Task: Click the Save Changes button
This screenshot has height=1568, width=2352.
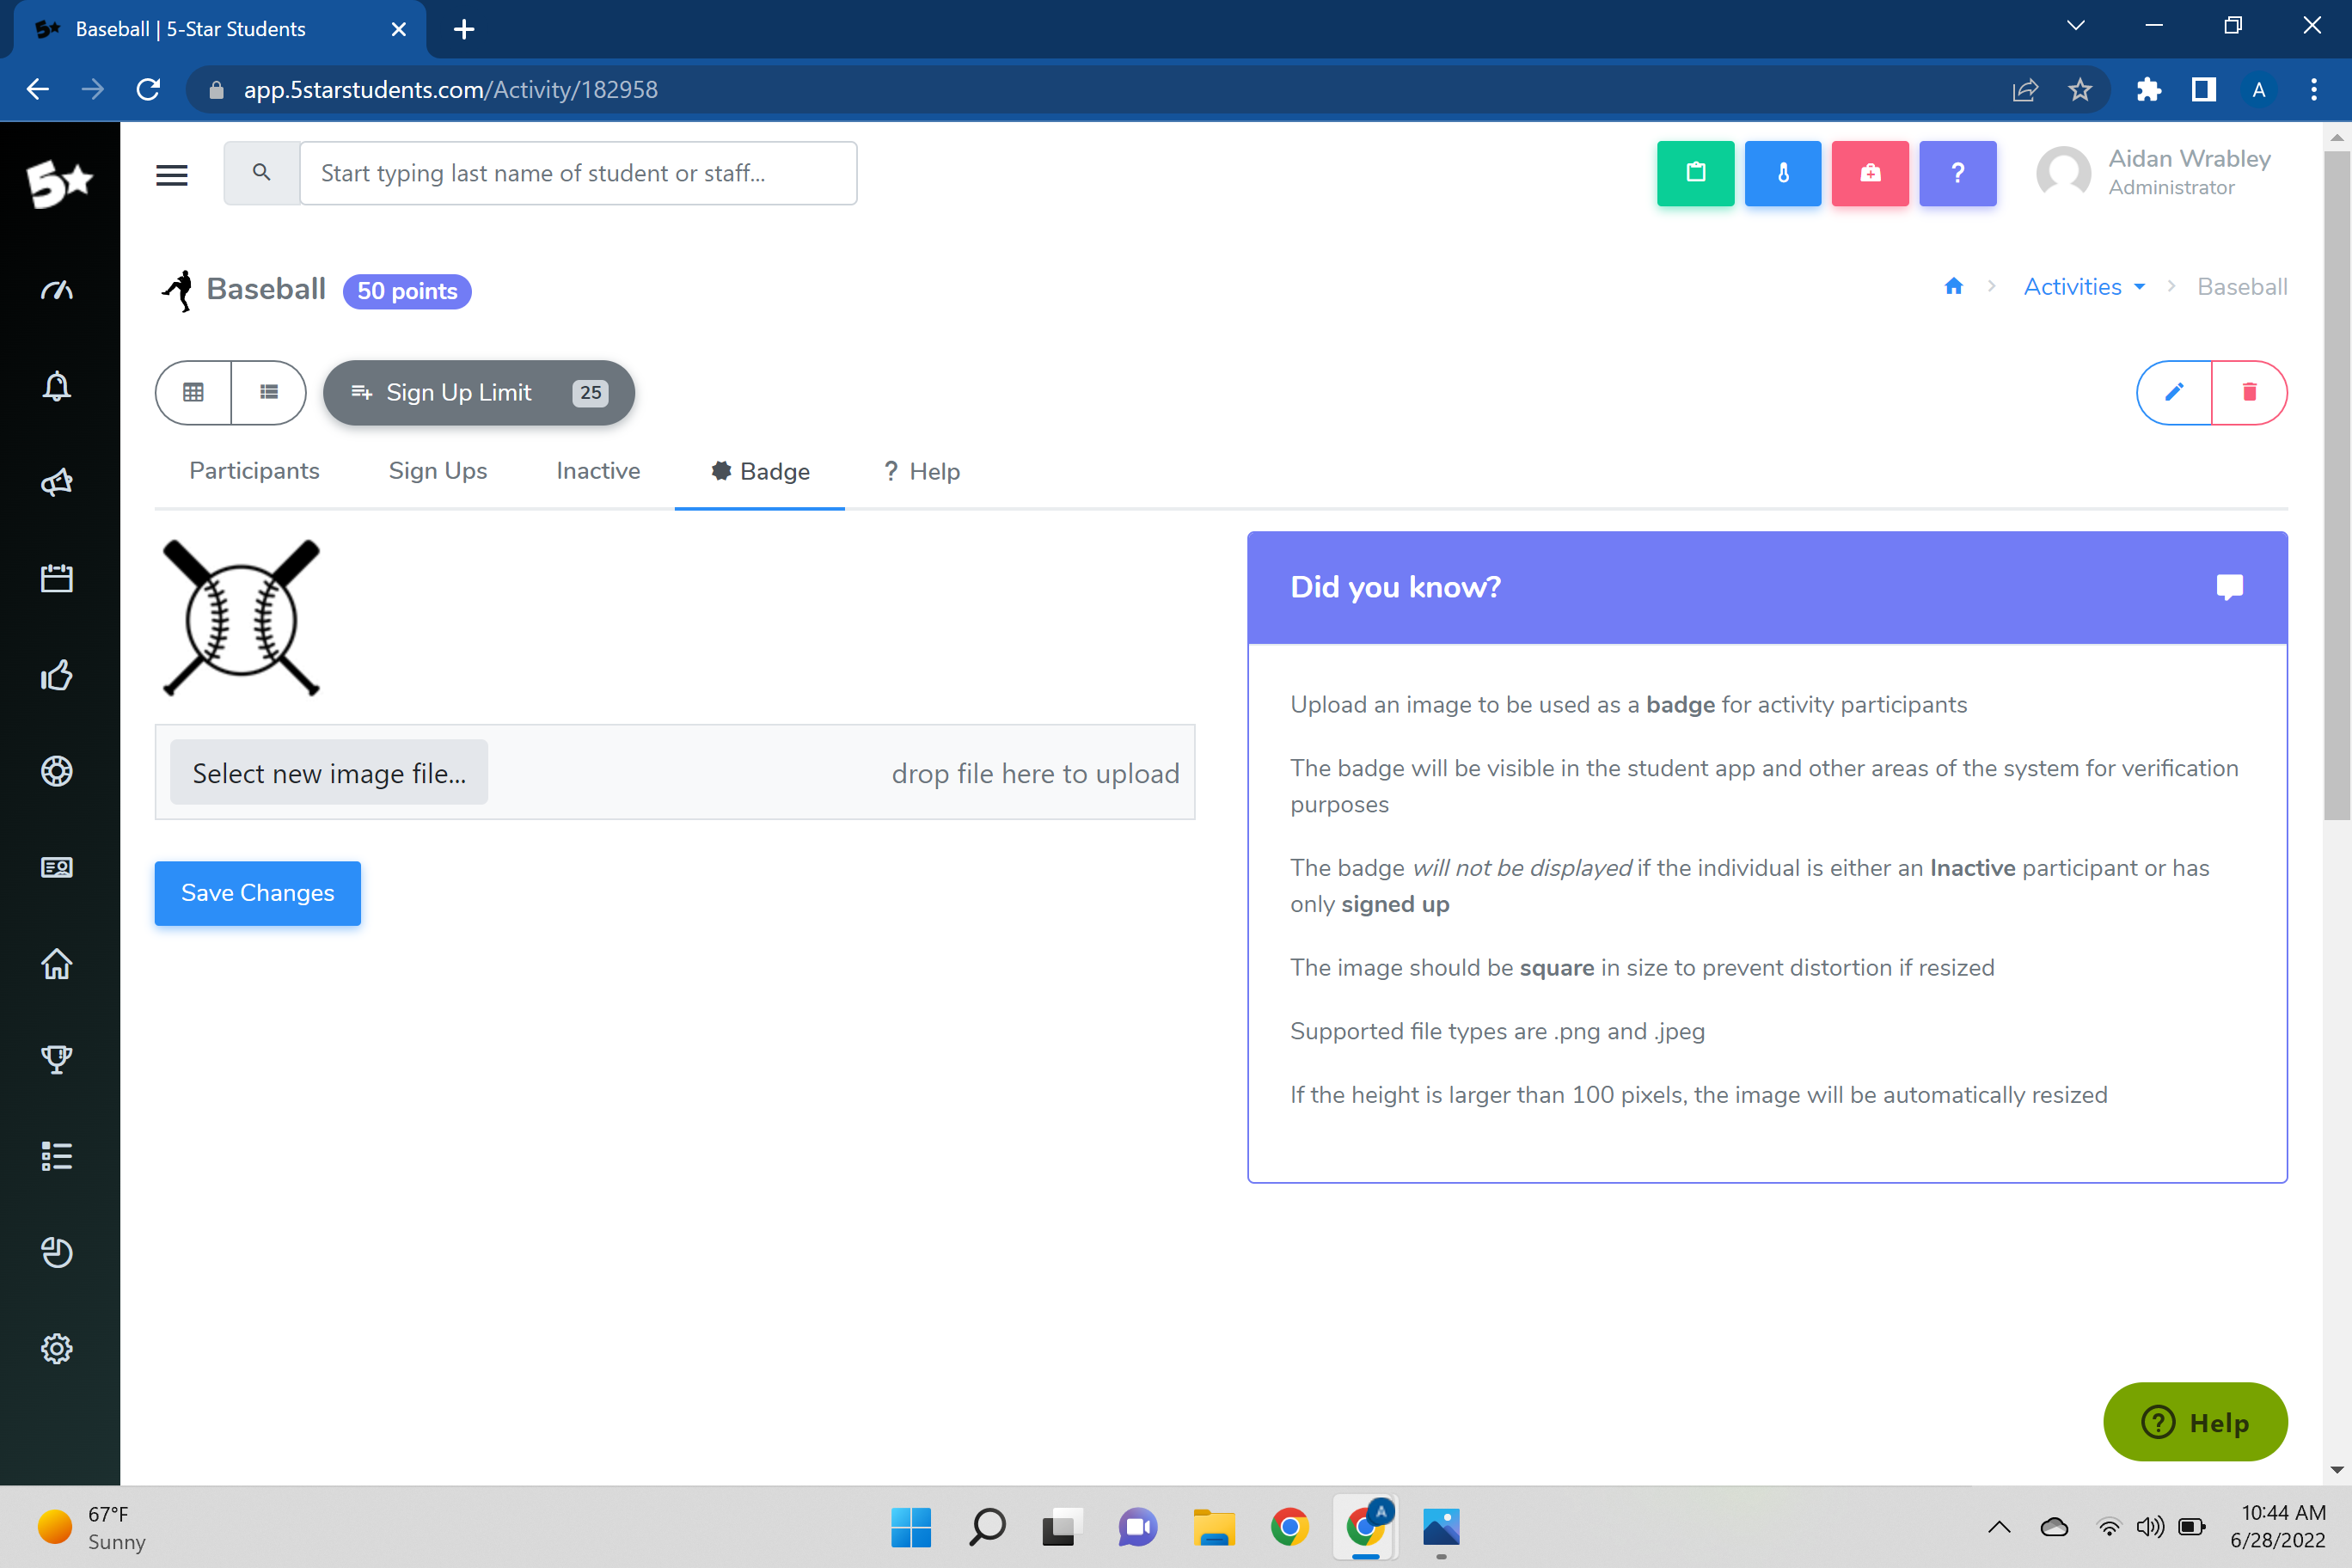Action: 257,893
